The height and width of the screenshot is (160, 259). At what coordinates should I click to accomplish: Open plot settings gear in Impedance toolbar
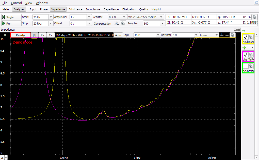point(232,35)
